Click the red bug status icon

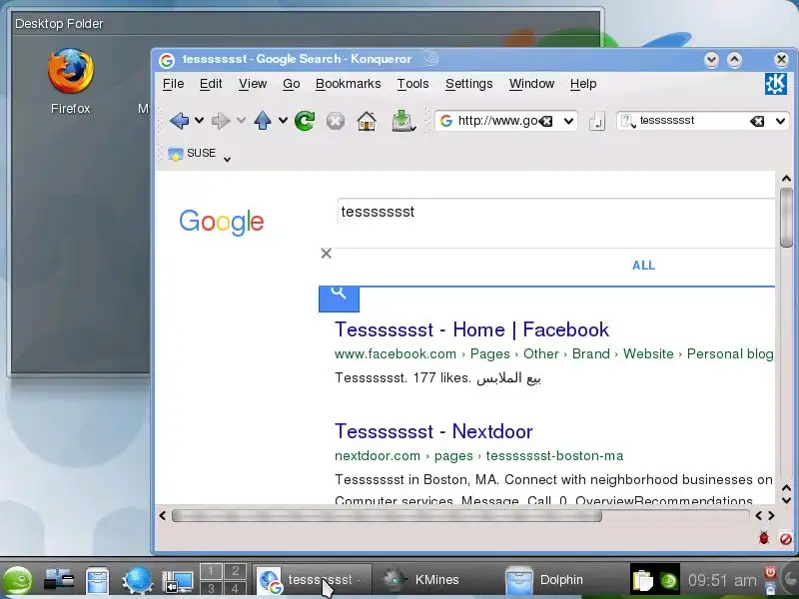click(x=764, y=537)
